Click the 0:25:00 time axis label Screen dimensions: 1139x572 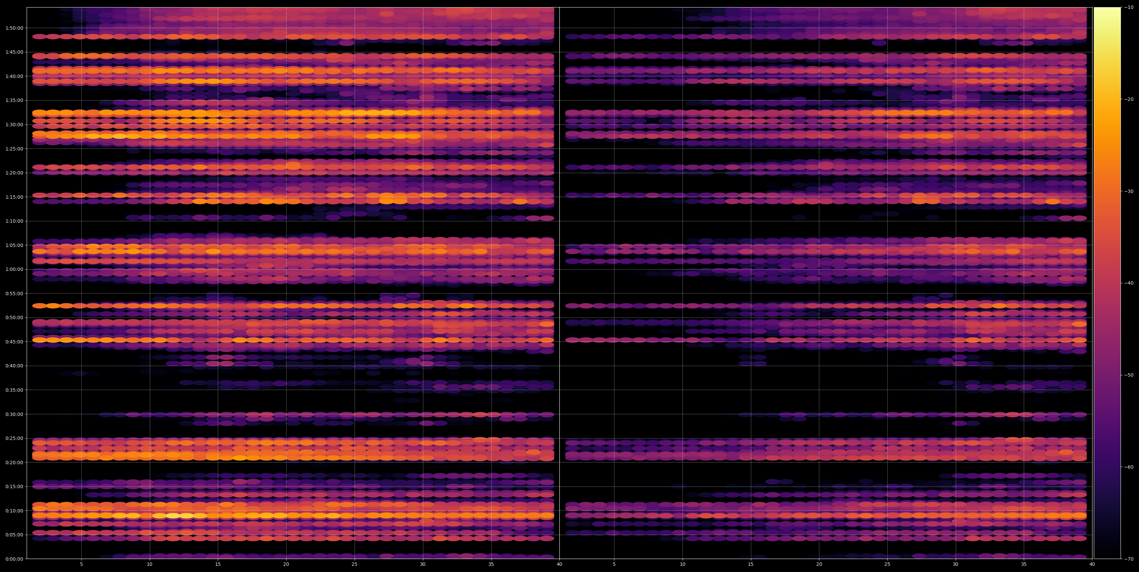[14, 438]
